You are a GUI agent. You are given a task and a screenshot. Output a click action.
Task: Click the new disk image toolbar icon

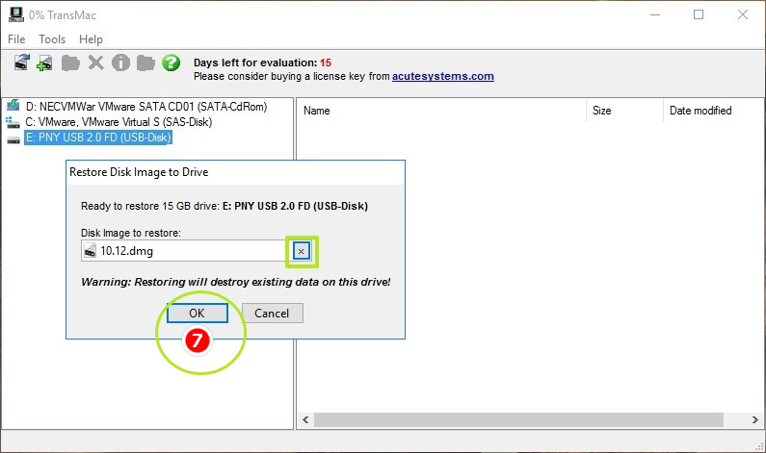click(45, 63)
